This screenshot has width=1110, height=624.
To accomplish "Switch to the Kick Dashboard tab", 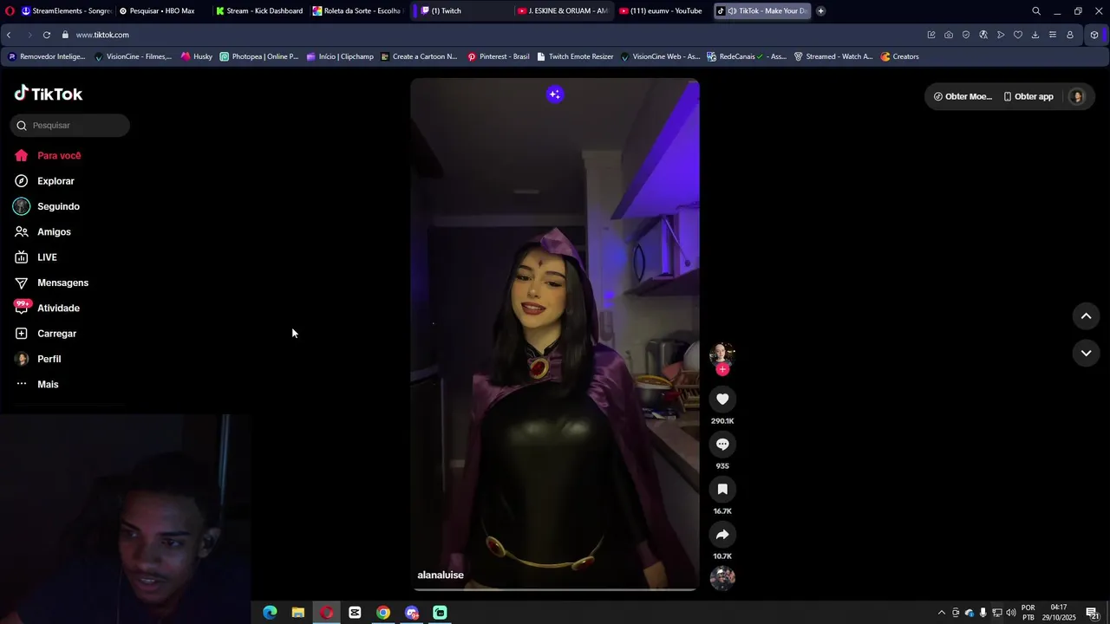I will click(x=260, y=11).
